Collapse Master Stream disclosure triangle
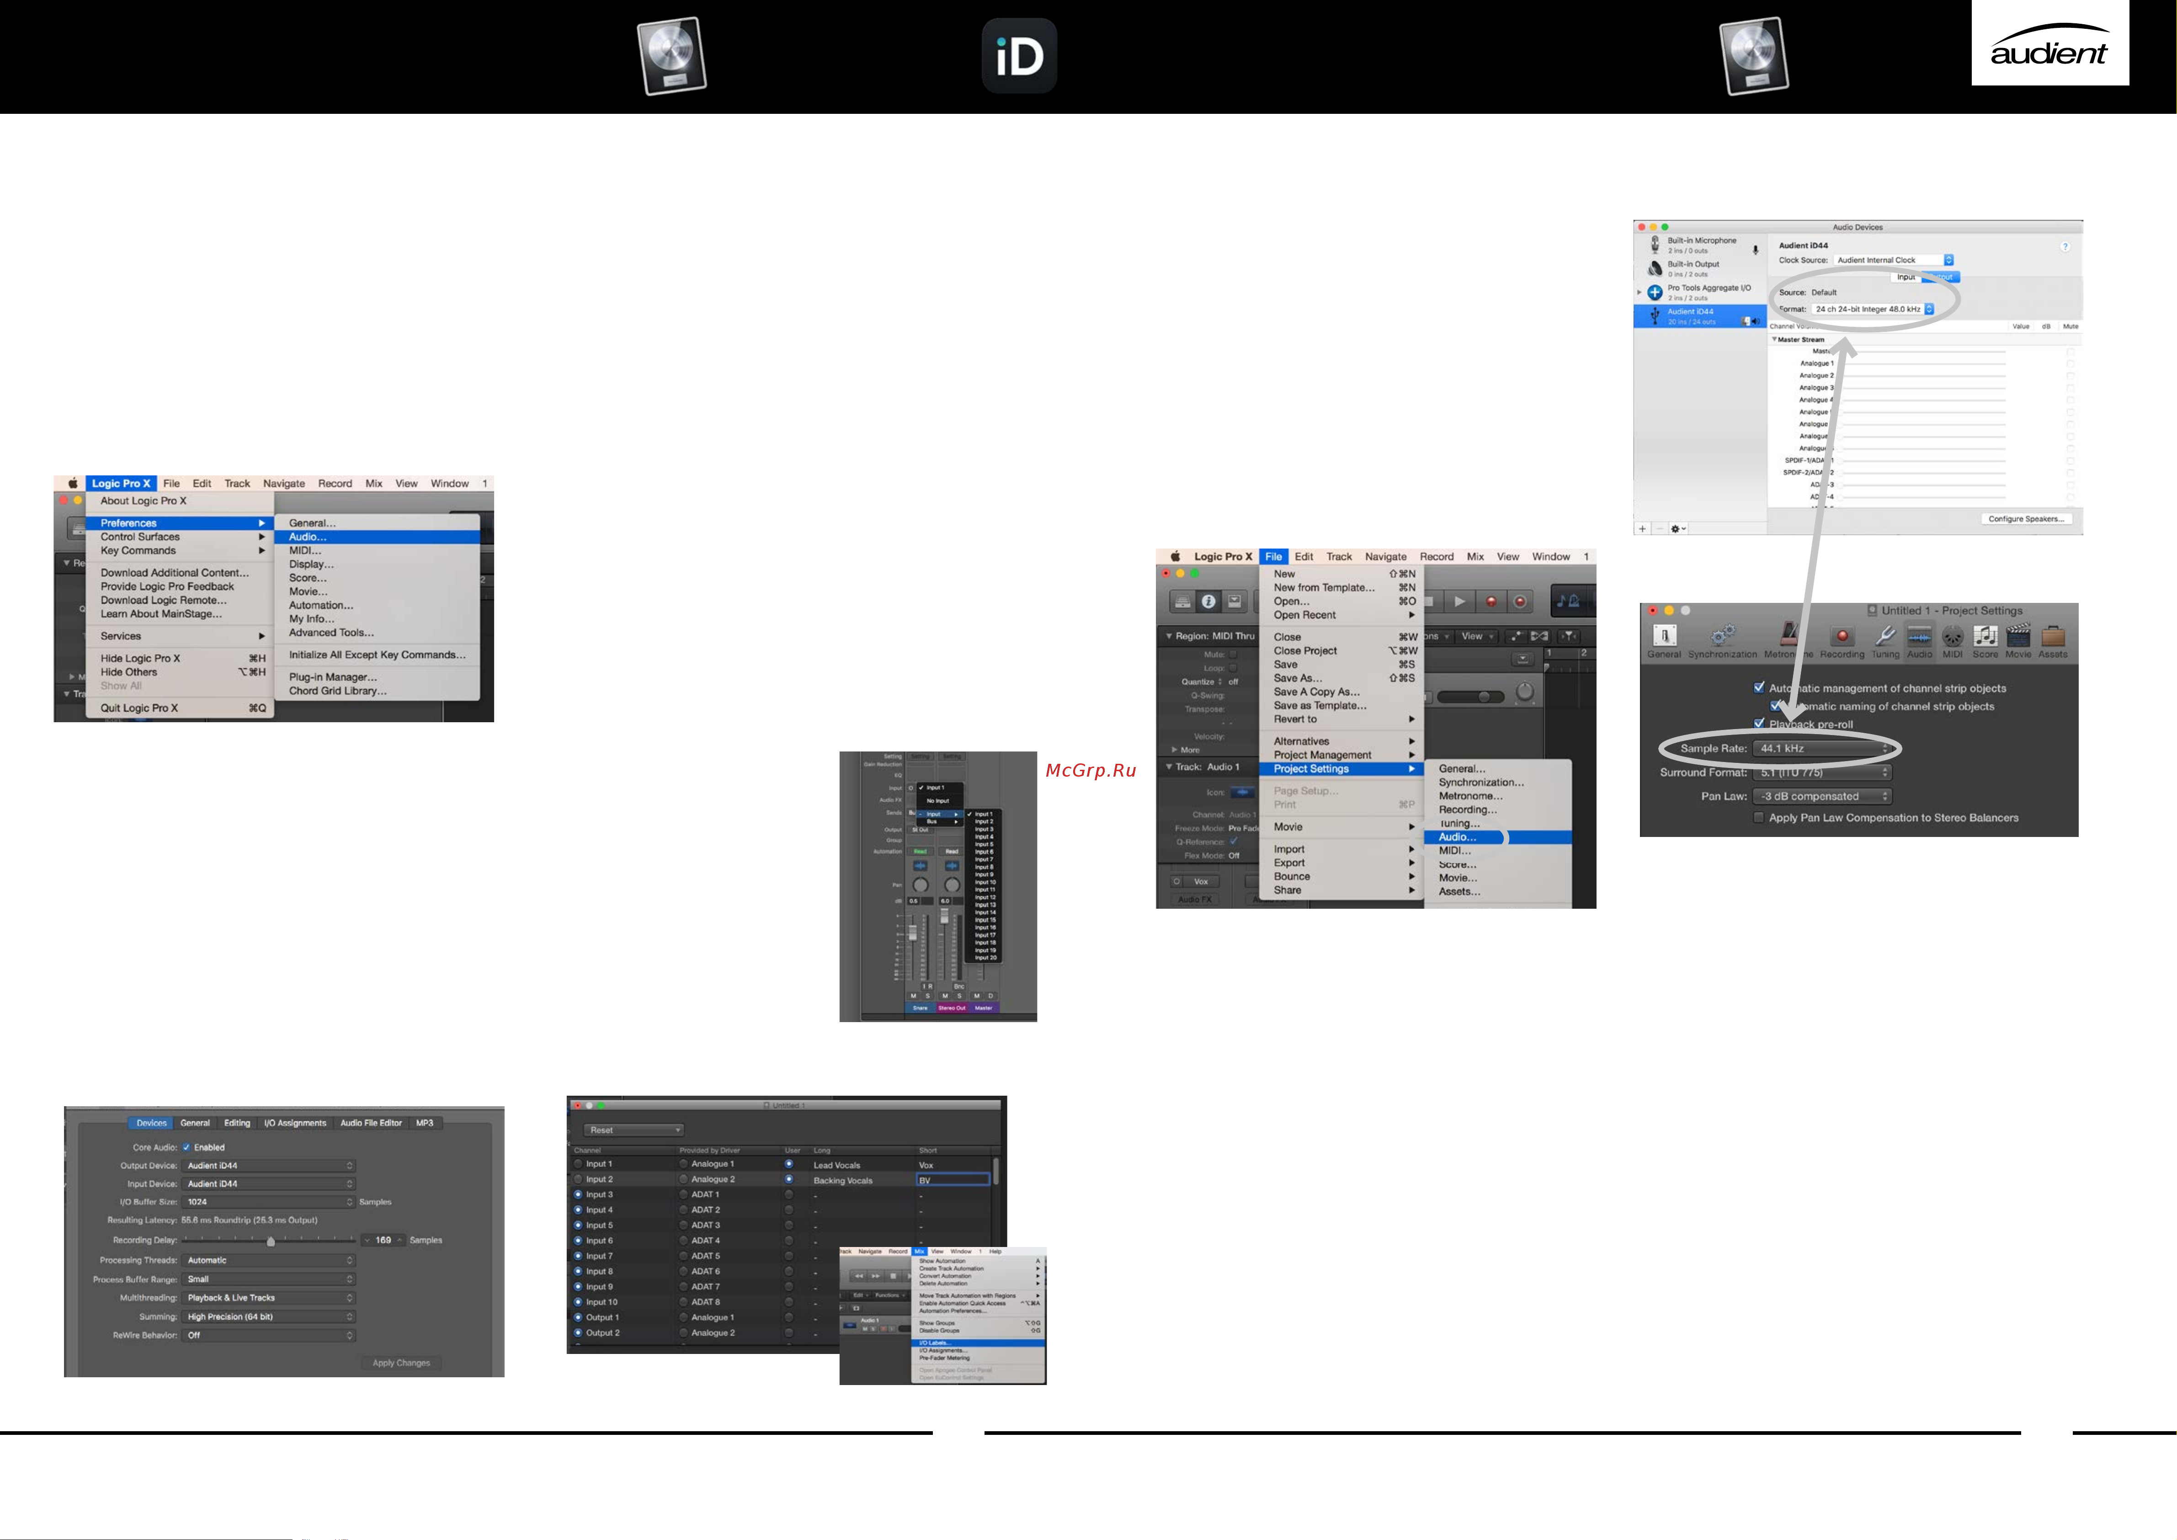 pyautogui.click(x=1774, y=340)
